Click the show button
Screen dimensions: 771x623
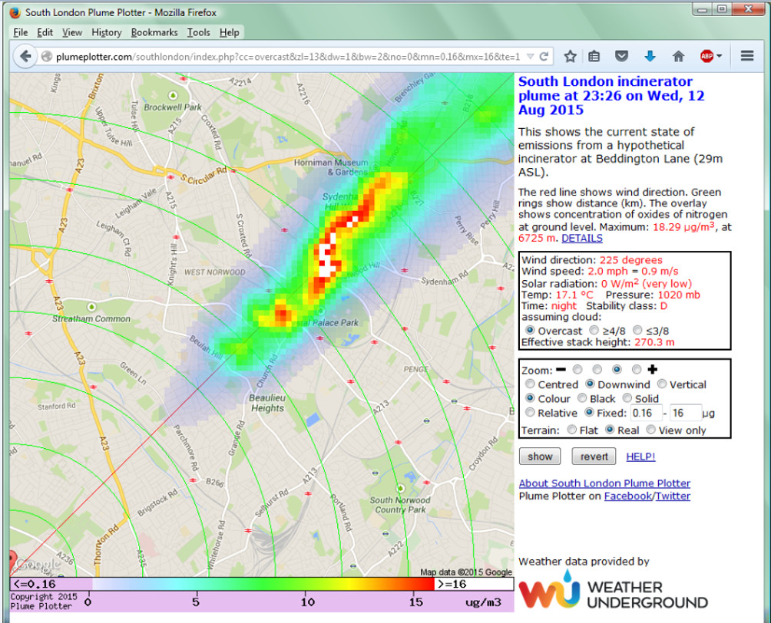[539, 457]
